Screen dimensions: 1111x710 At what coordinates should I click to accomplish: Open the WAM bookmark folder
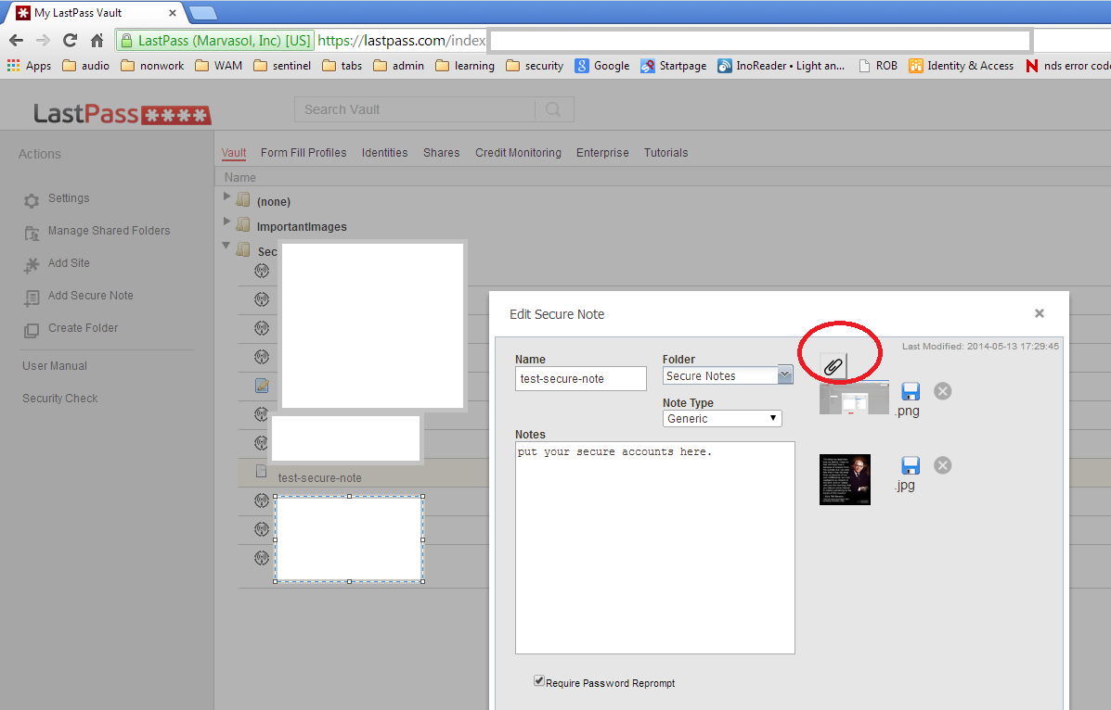[218, 66]
